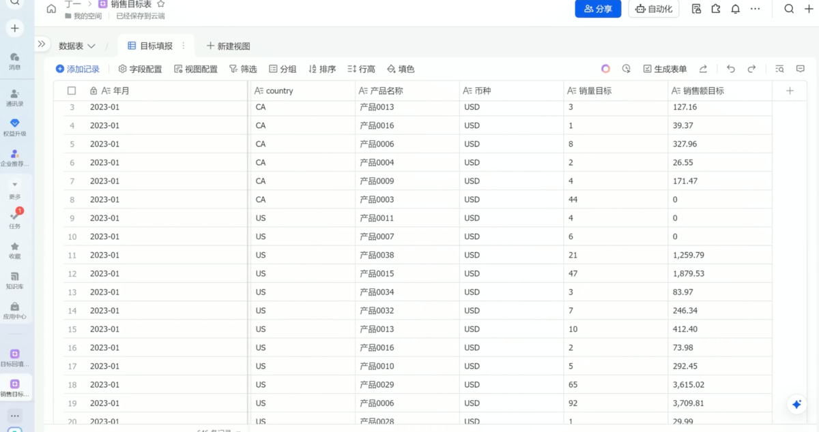Open 消息 in the left sidebar

pos(14,61)
